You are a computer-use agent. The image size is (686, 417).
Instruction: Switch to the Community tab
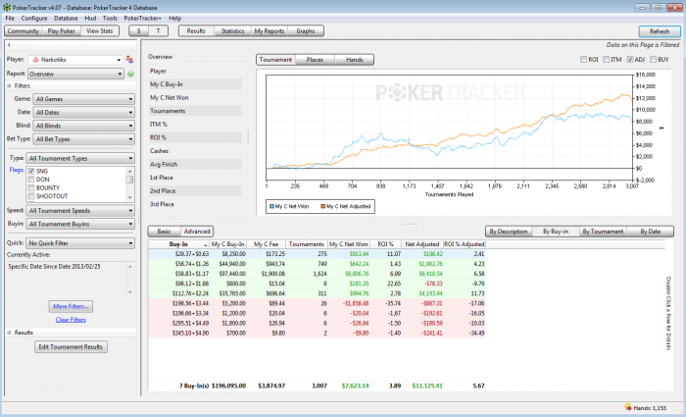(x=24, y=31)
